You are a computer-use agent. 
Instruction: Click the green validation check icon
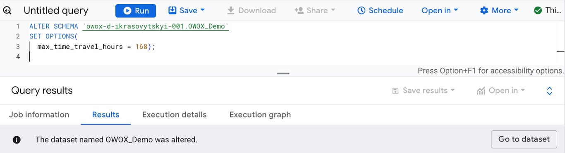pyautogui.click(x=538, y=10)
